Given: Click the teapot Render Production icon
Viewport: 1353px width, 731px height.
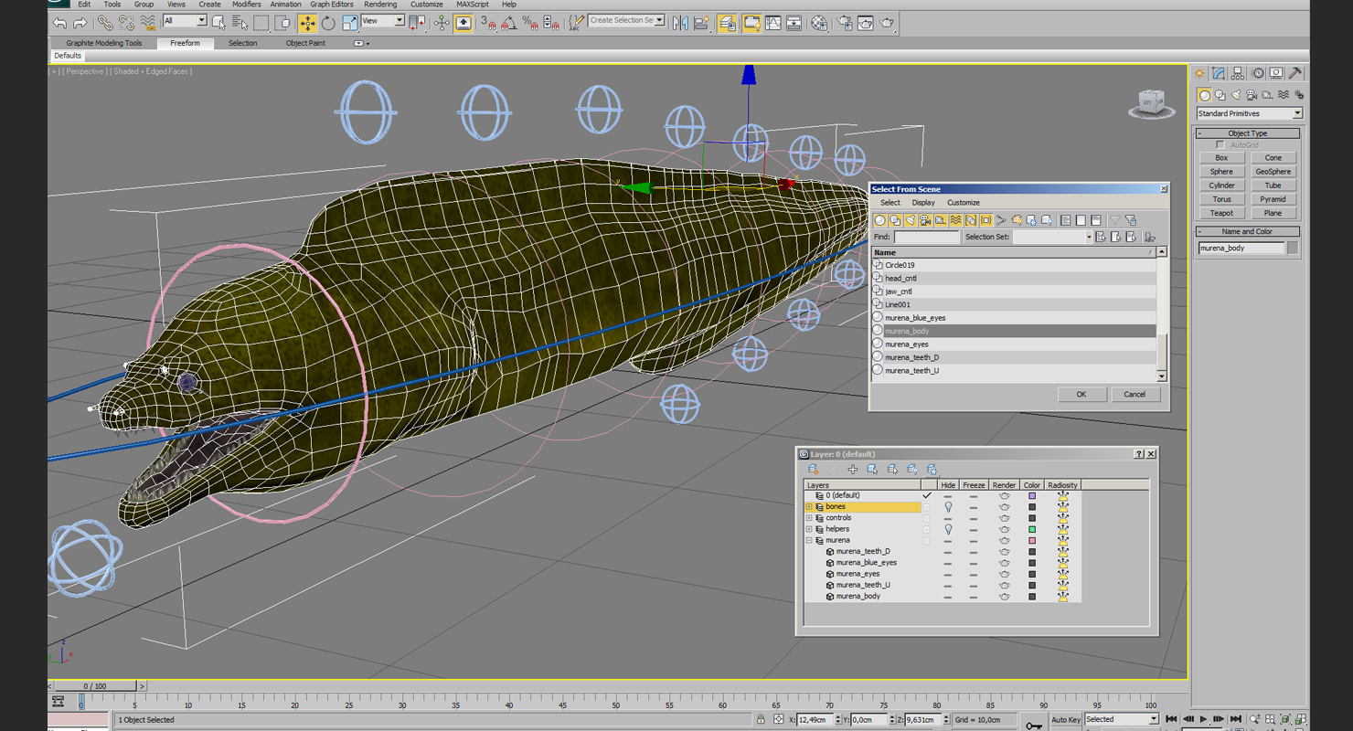Looking at the screenshot, I should pos(887,23).
